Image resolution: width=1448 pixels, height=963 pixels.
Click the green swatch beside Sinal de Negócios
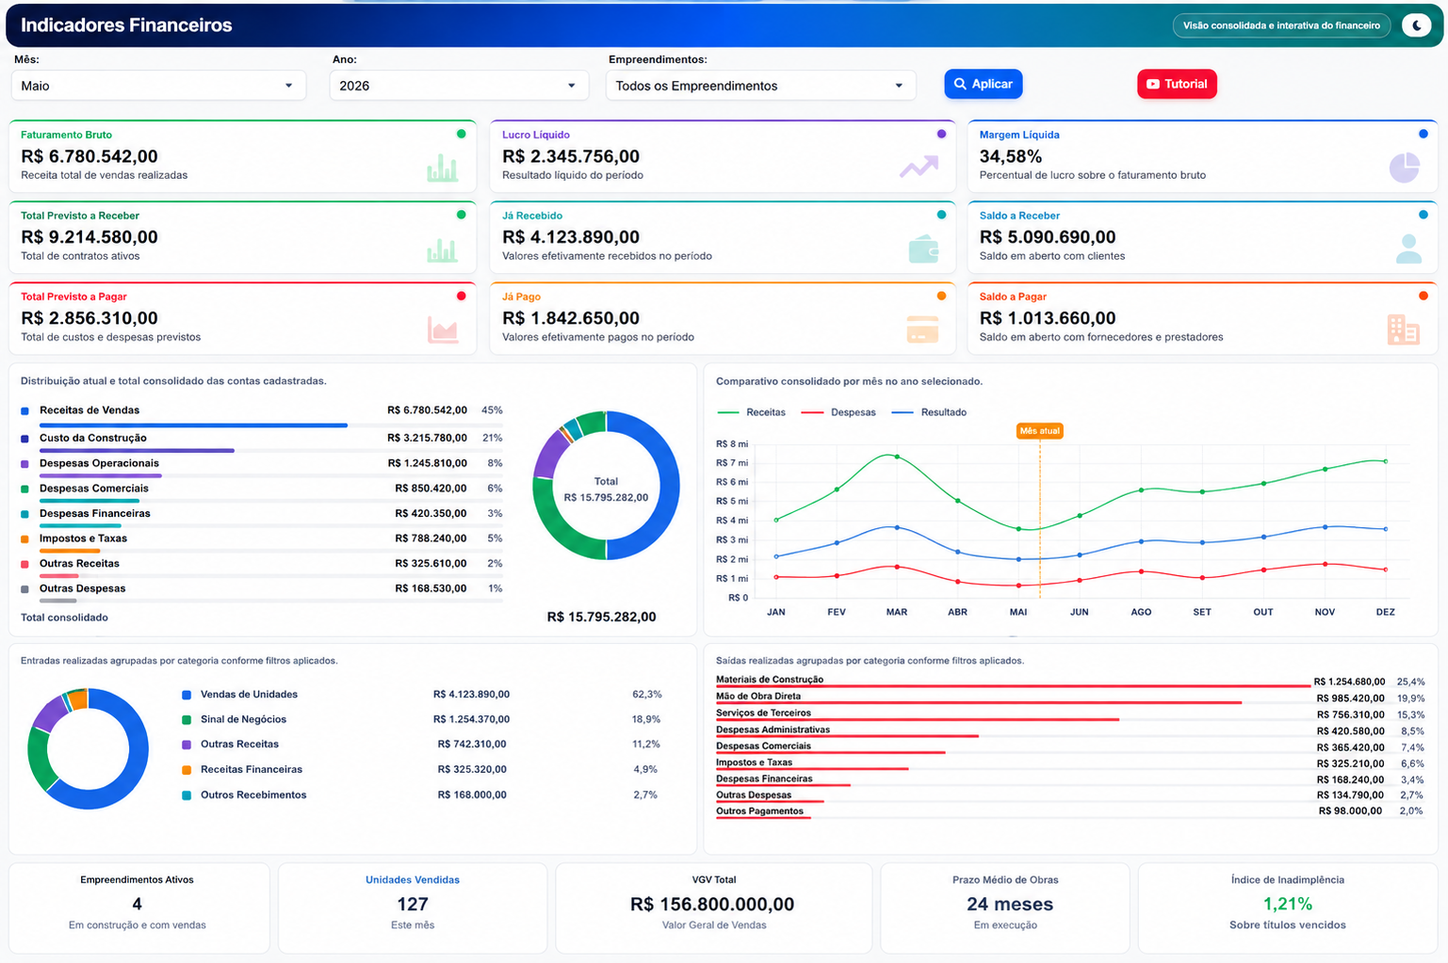click(x=187, y=720)
